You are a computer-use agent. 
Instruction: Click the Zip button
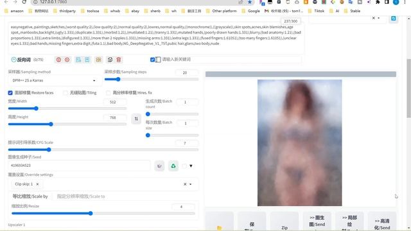(284, 222)
